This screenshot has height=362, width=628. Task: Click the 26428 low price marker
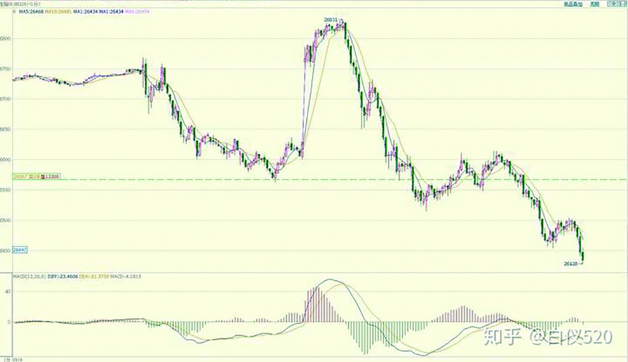pyautogui.click(x=571, y=264)
